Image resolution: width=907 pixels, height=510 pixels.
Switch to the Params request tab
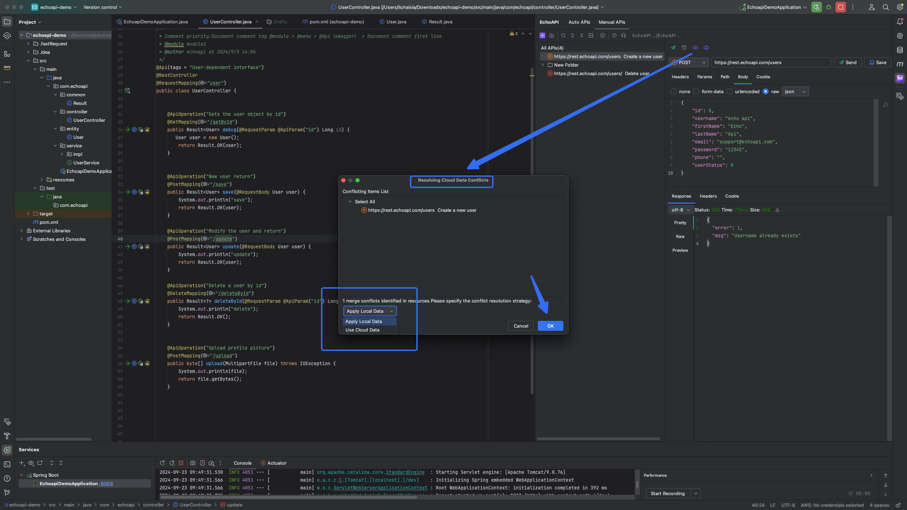tap(704, 77)
